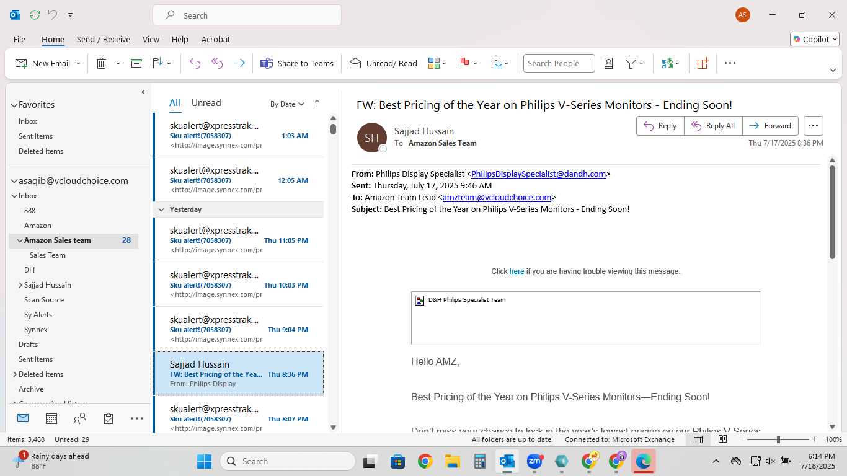847x476 pixels.
Task: Collapse the folder pane arrow
Action: pos(143,92)
